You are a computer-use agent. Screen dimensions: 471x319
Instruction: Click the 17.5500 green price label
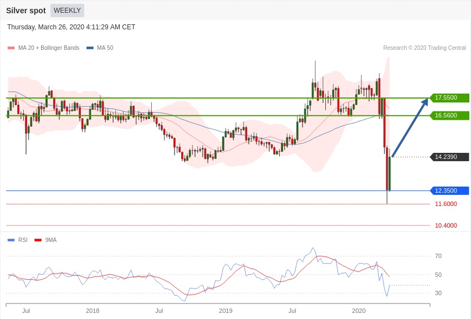click(449, 98)
